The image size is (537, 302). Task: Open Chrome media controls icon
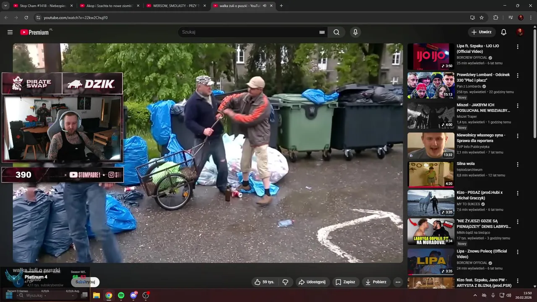click(511, 18)
